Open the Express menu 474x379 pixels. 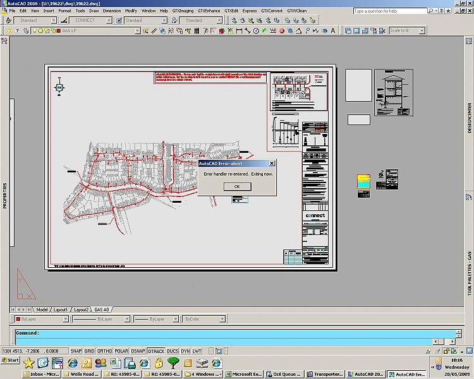[250, 11]
